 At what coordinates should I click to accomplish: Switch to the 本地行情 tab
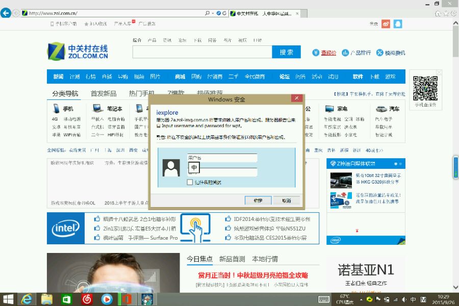265,259
